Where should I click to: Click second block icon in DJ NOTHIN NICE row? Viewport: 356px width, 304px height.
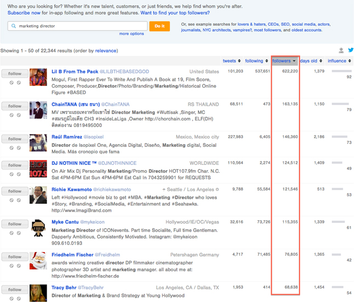coord(19,174)
